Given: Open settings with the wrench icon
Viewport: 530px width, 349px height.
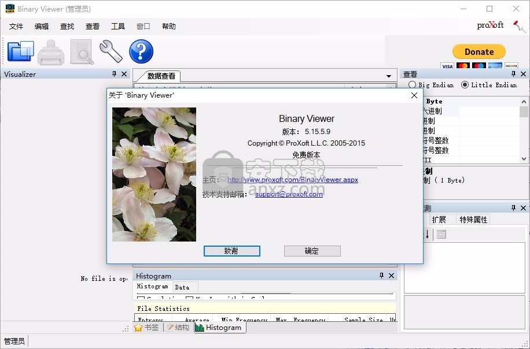Looking at the screenshot, I should pos(111,51).
